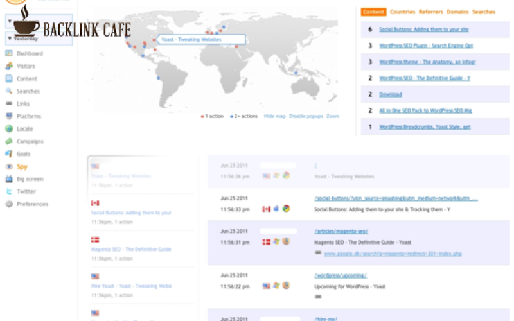The height and width of the screenshot is (321, 514).
Task: Open WordPress SEO - The Definitive Guide link
Action: pos(425,78)
